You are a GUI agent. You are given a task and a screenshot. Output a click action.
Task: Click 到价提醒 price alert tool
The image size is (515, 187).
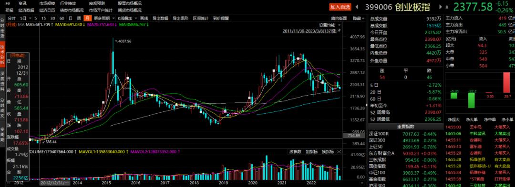[221, 19]
